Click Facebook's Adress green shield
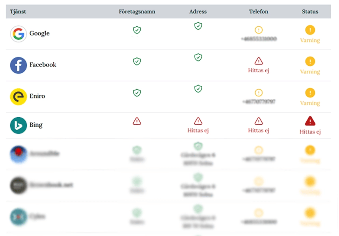The width and height of the screenshot is (339, 236). pyautogui.click(x=198, y=57)
